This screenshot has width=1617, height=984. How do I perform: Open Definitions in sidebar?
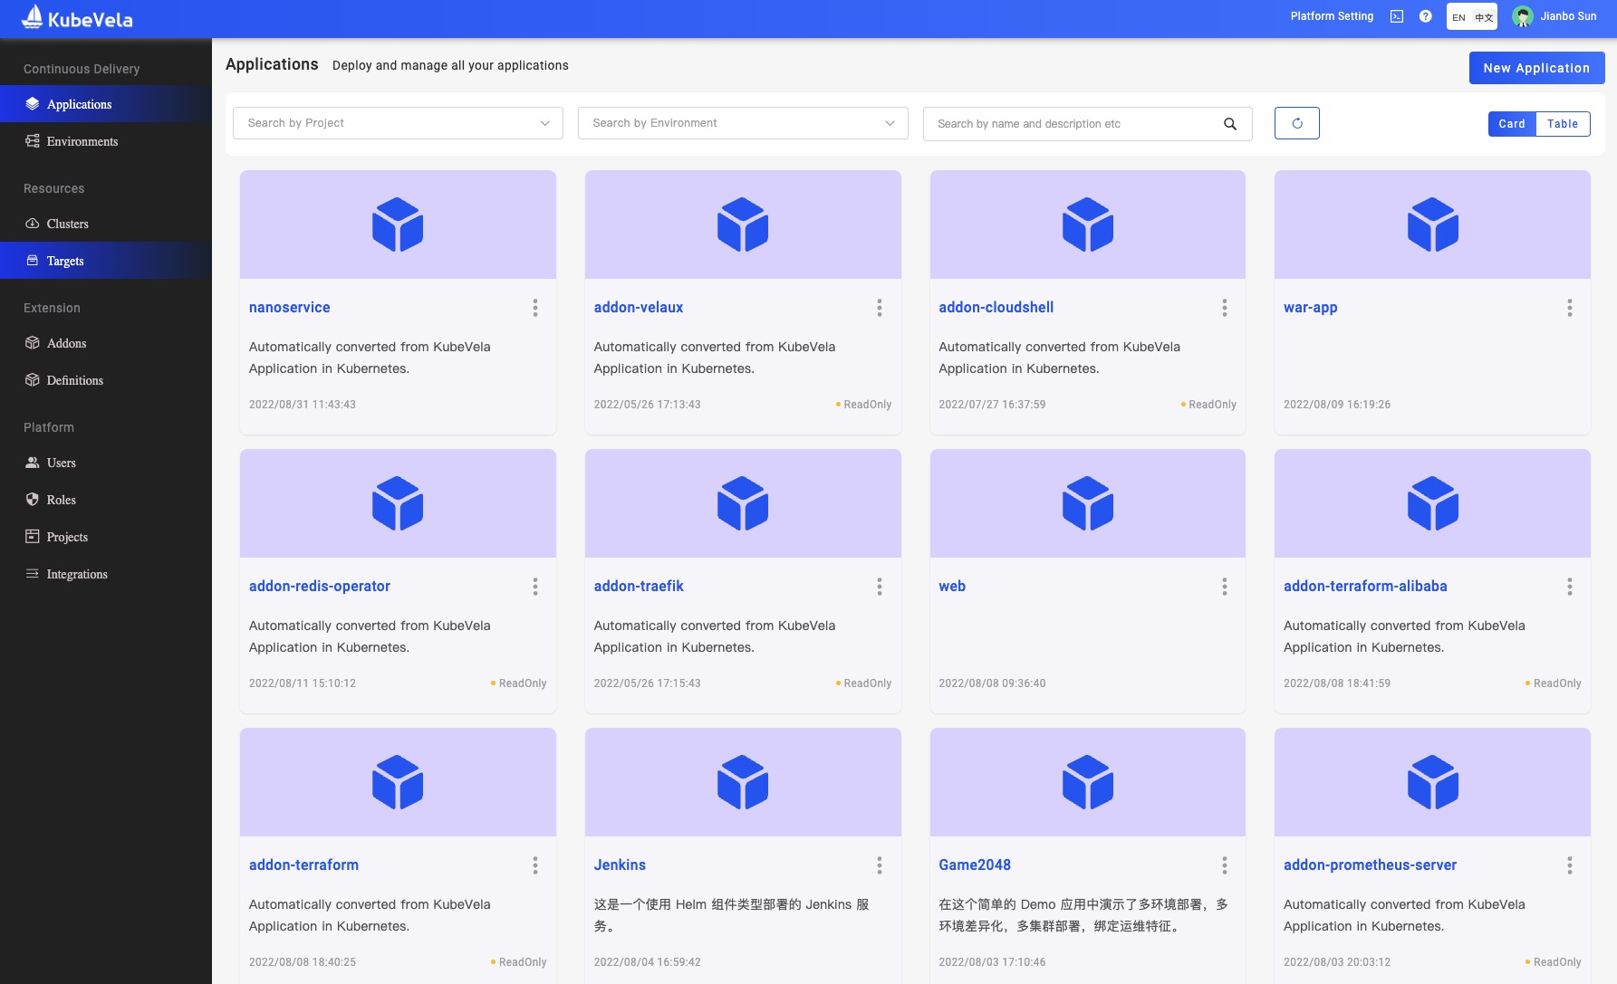pyautogui.click(x=106, y=380)
